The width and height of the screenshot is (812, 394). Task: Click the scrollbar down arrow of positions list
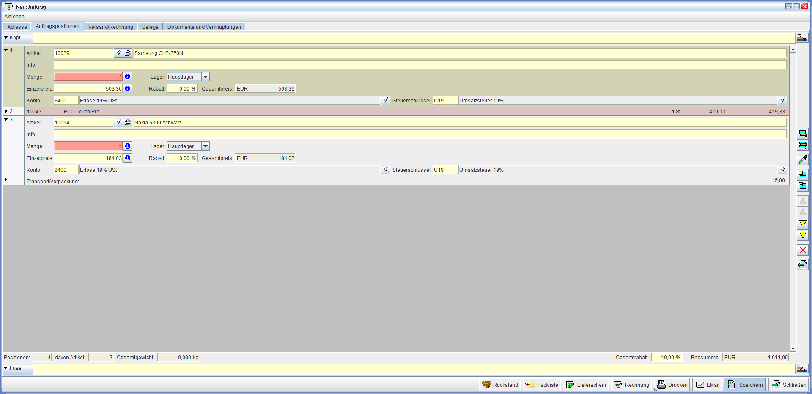(793, 349)
